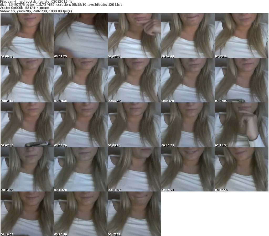This screenshot has width=269, height=236.
Task: Click the frame stamped 00:05:42
Action: pyautogui.click(x=134, y=80)
